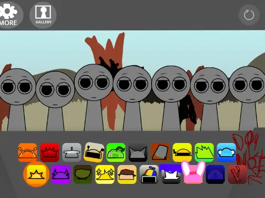The image size is (265, 198).
Task: Choose the yellow dome cap icon
Action: pos(182,152)
